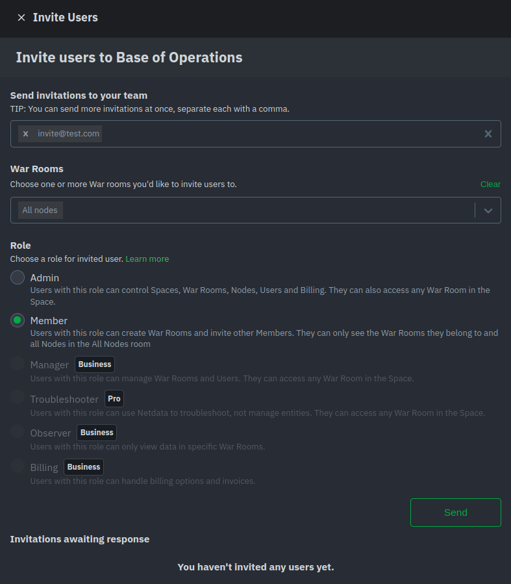Select the Observer role radio button
The height and width of the screenshot is (584, 511).
click(x=18, y=431)
